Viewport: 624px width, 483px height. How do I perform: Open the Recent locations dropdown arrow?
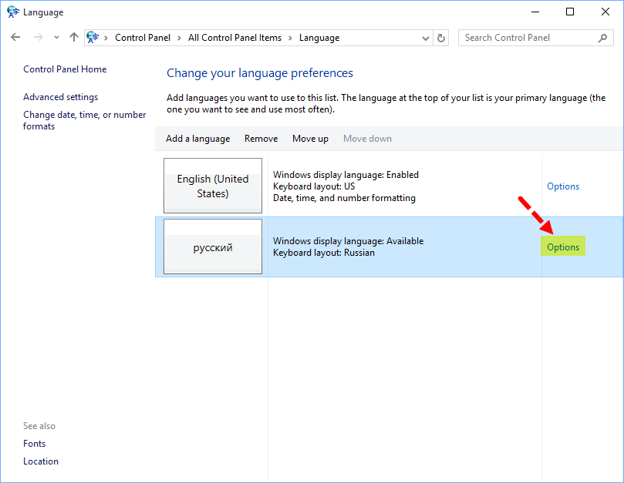pos(56,38)
